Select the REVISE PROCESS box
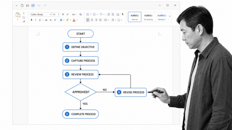Viewport: 232px width, 130px height. (130, 92)
